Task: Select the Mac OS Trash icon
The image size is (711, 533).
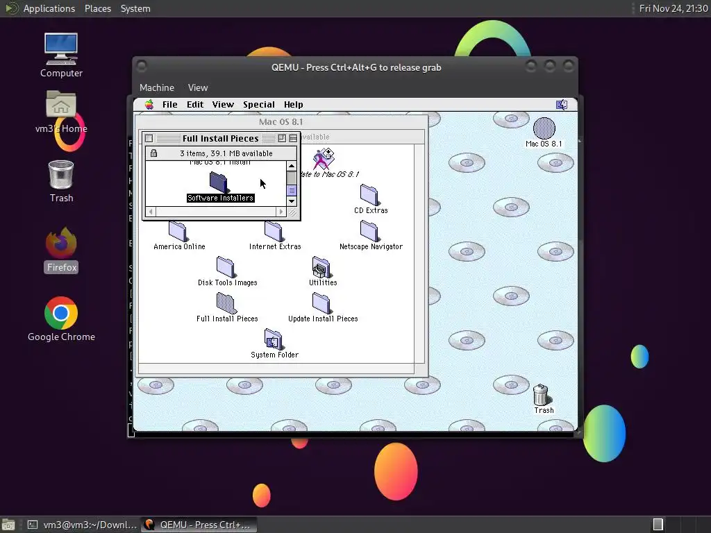Action: 543,399
